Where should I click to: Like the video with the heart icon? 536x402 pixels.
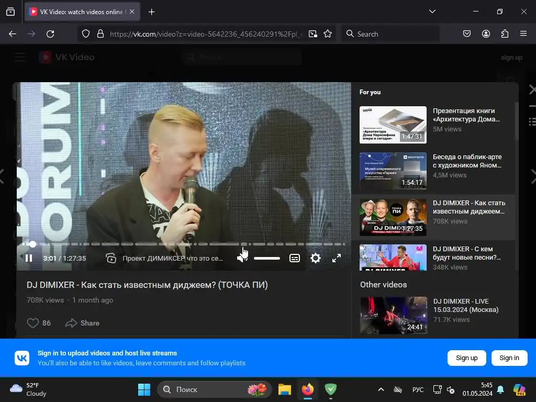pos(33,323)
